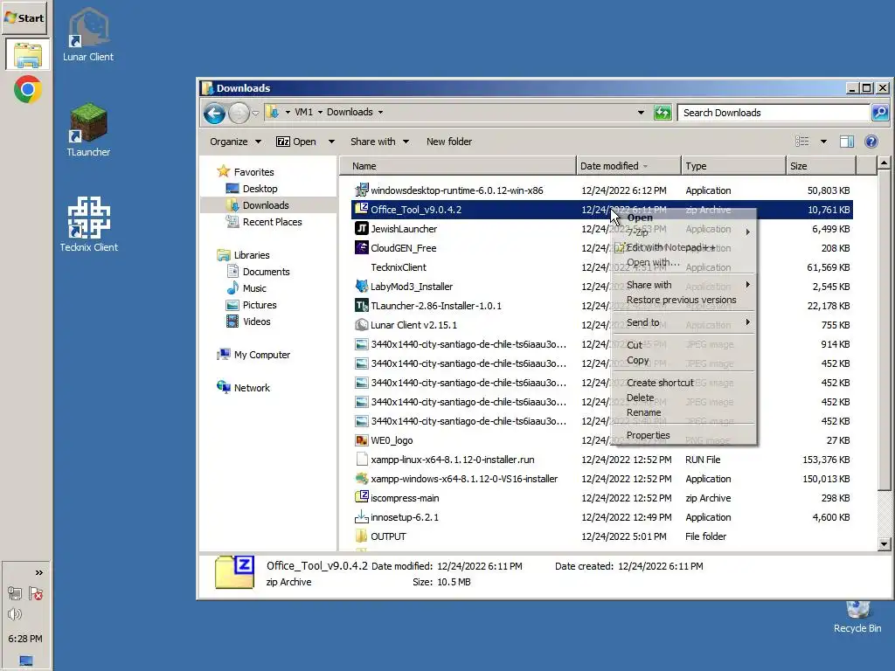Image resolution: width=895 pixels, height=671 pixels.
Task: Expand the Open button dropdown arrow
Action: pos(331,142)
